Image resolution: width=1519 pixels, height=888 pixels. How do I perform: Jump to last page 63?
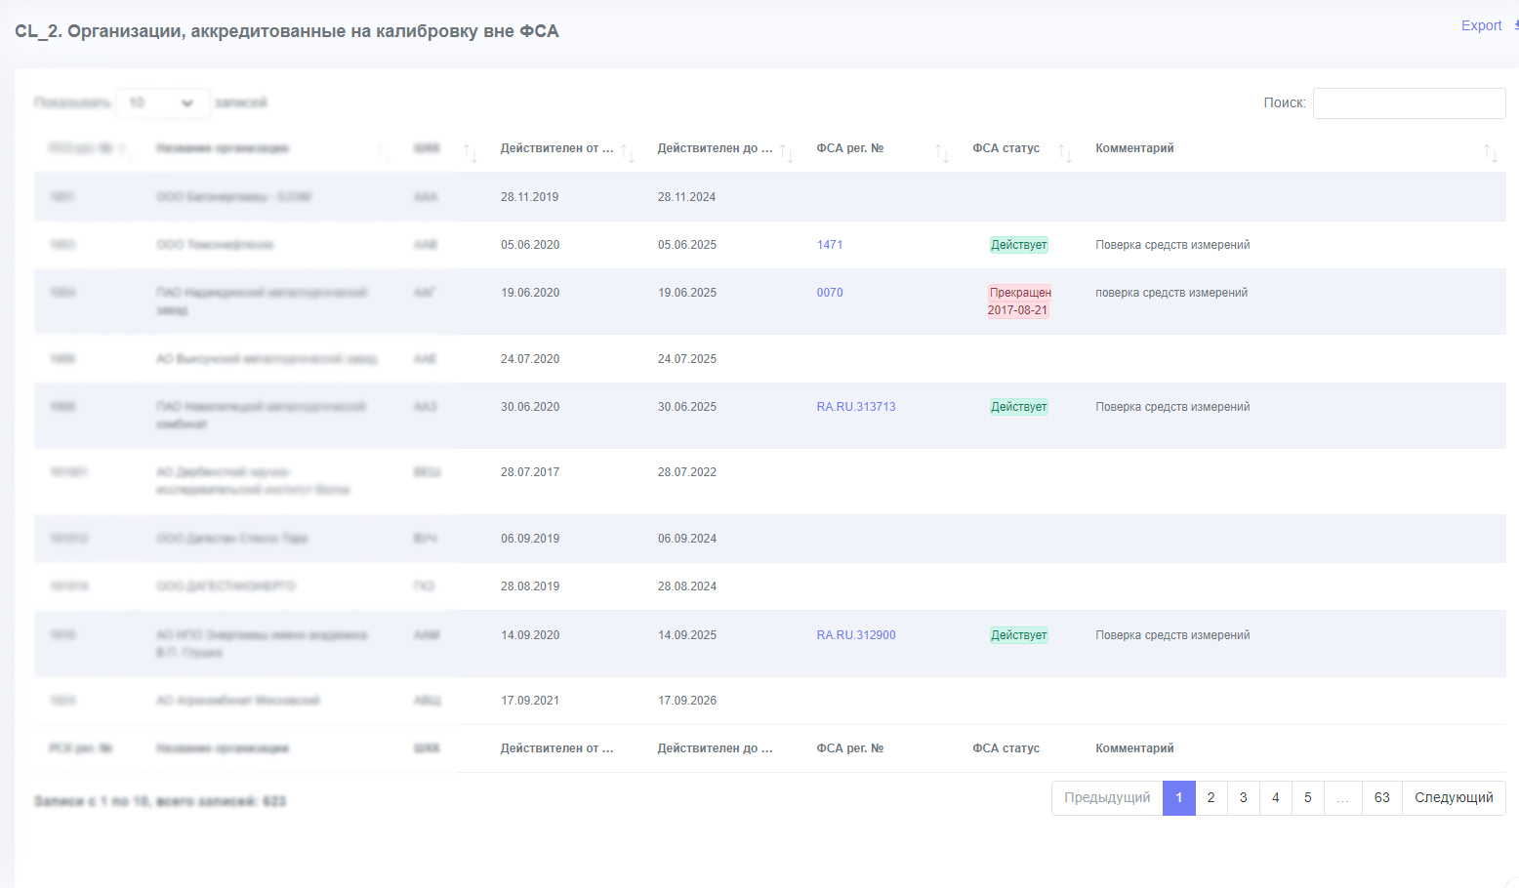point(1382,798)
